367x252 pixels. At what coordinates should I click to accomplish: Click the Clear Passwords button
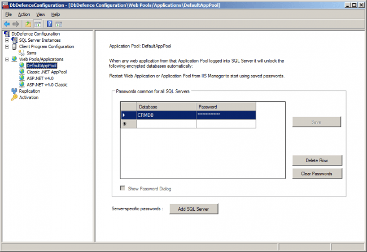pos(317,173)
